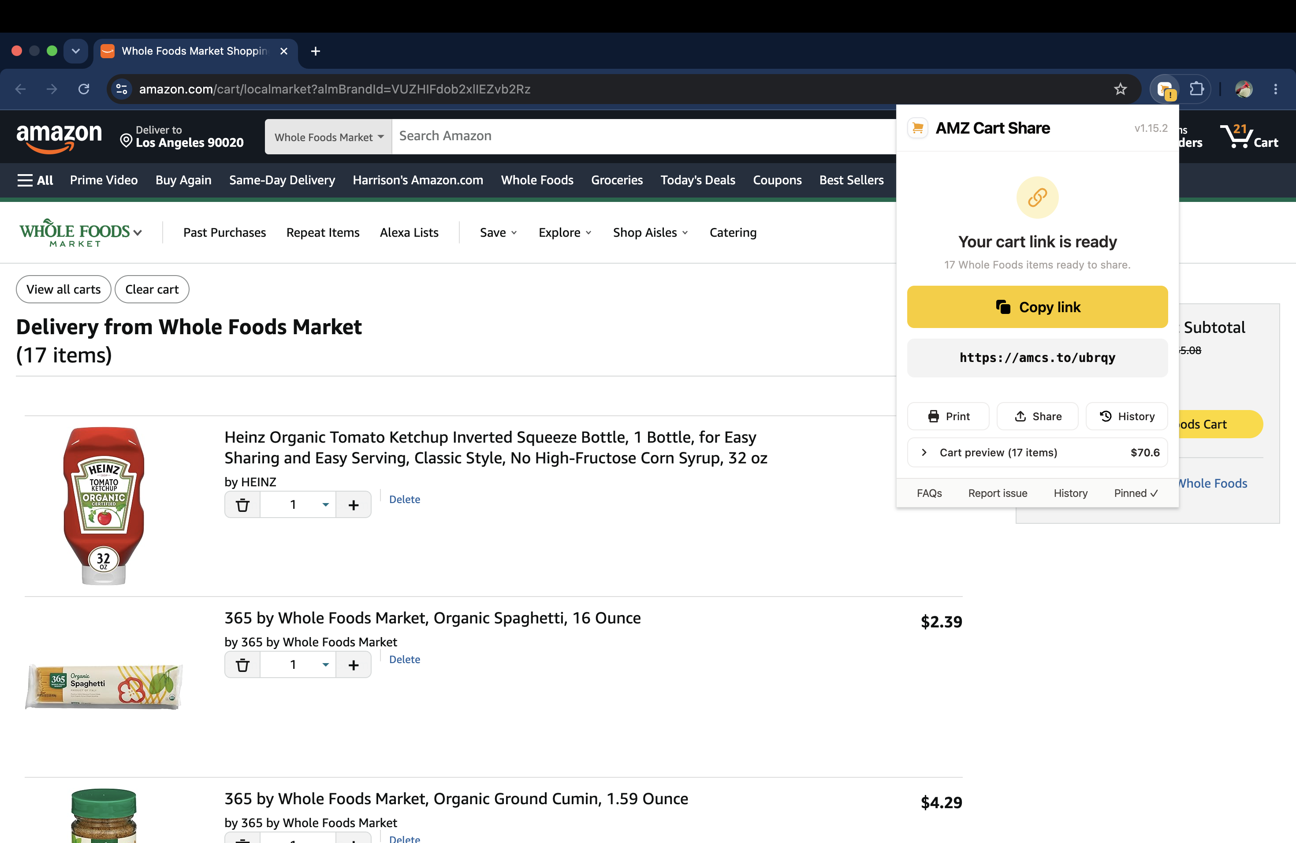This screenshot has height=843, width=1296.
Task: Open Best Sellers nav link
Action: coord(851,180)
